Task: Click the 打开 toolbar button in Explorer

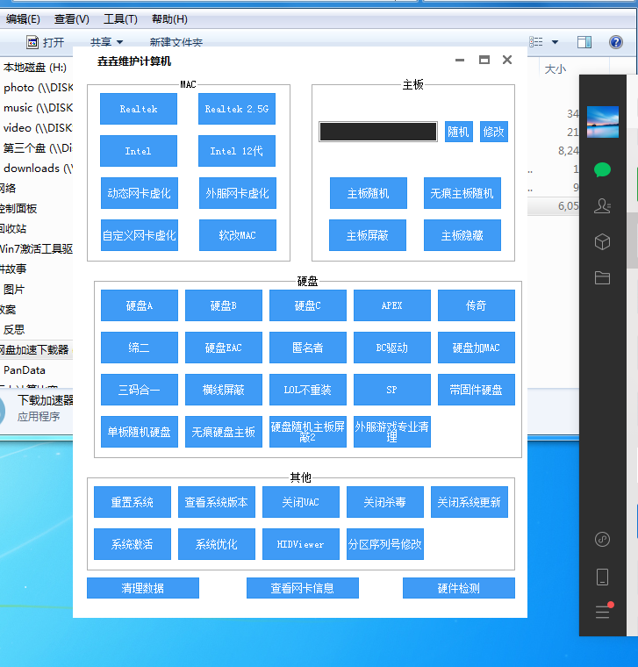Action: pos(46,42)
